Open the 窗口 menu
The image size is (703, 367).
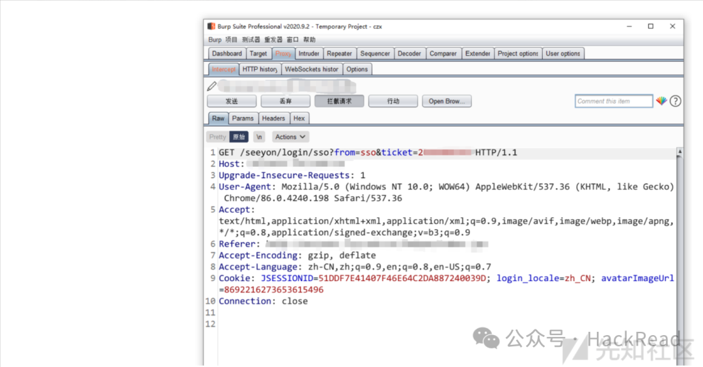pos(293,40)
